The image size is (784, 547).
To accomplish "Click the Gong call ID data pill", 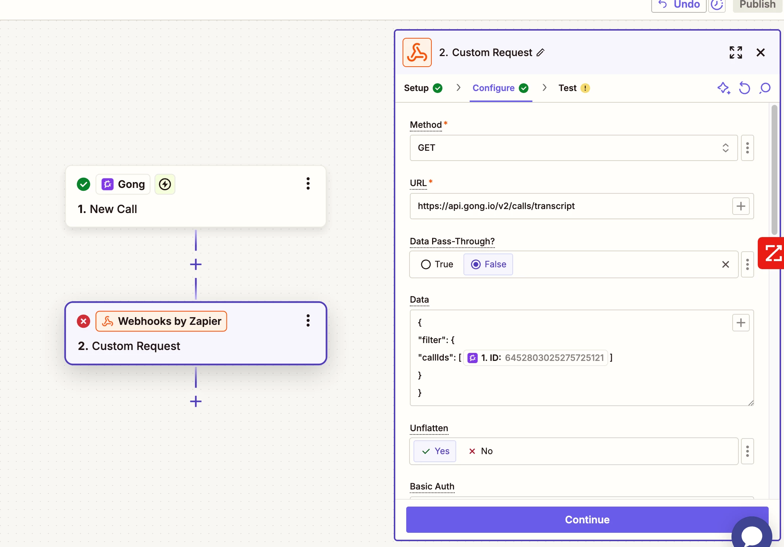I will [535, 358].
